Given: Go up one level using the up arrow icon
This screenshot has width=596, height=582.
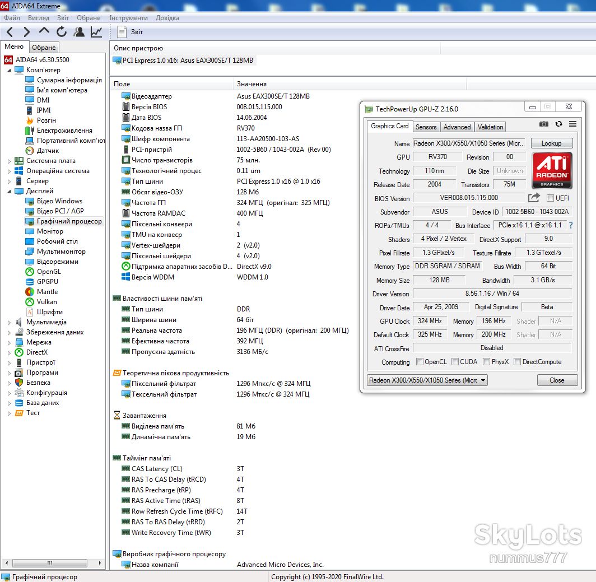Looking at the screenshot, I should 44,32.
